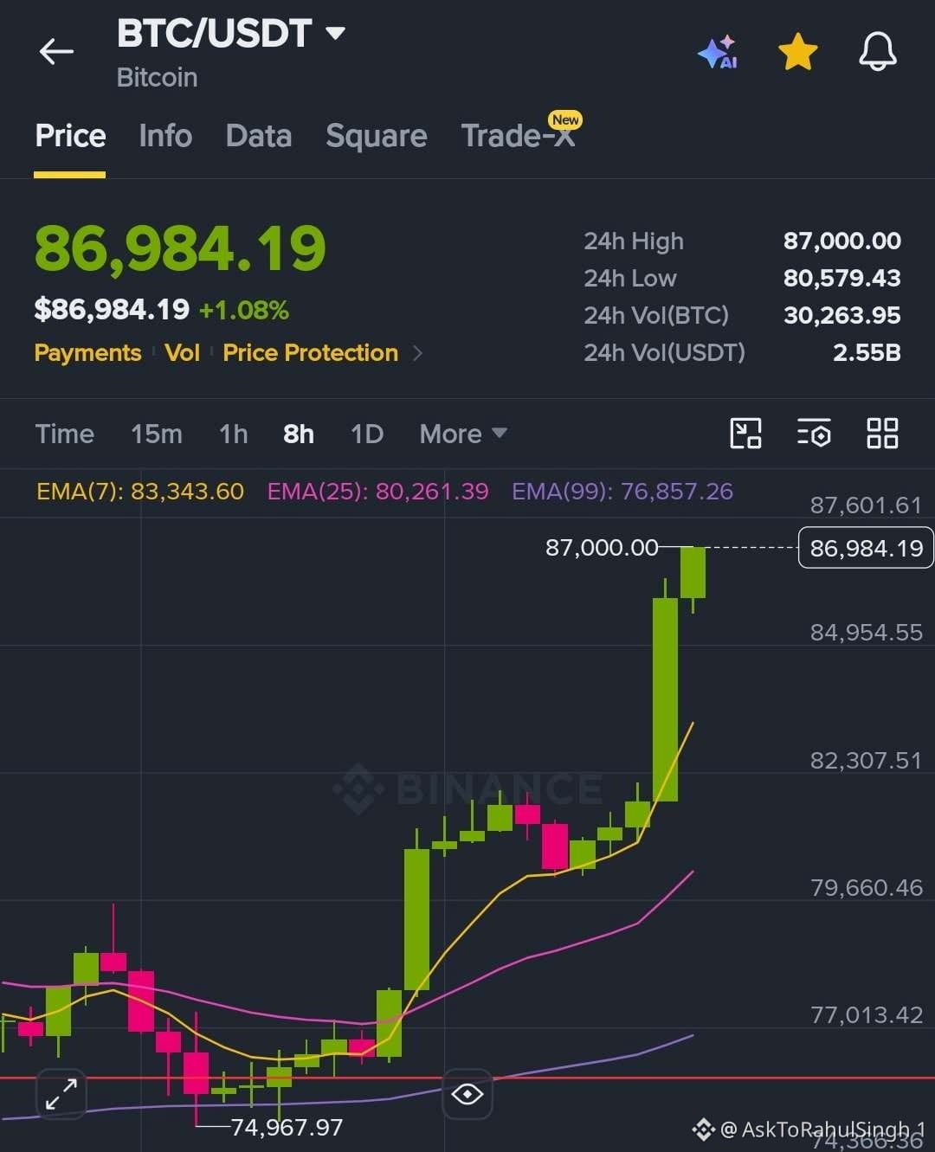The height and width of the screenshot is (1152, 935).
Task: Open price alerts via bell icon
Action: tap(877, 52)
